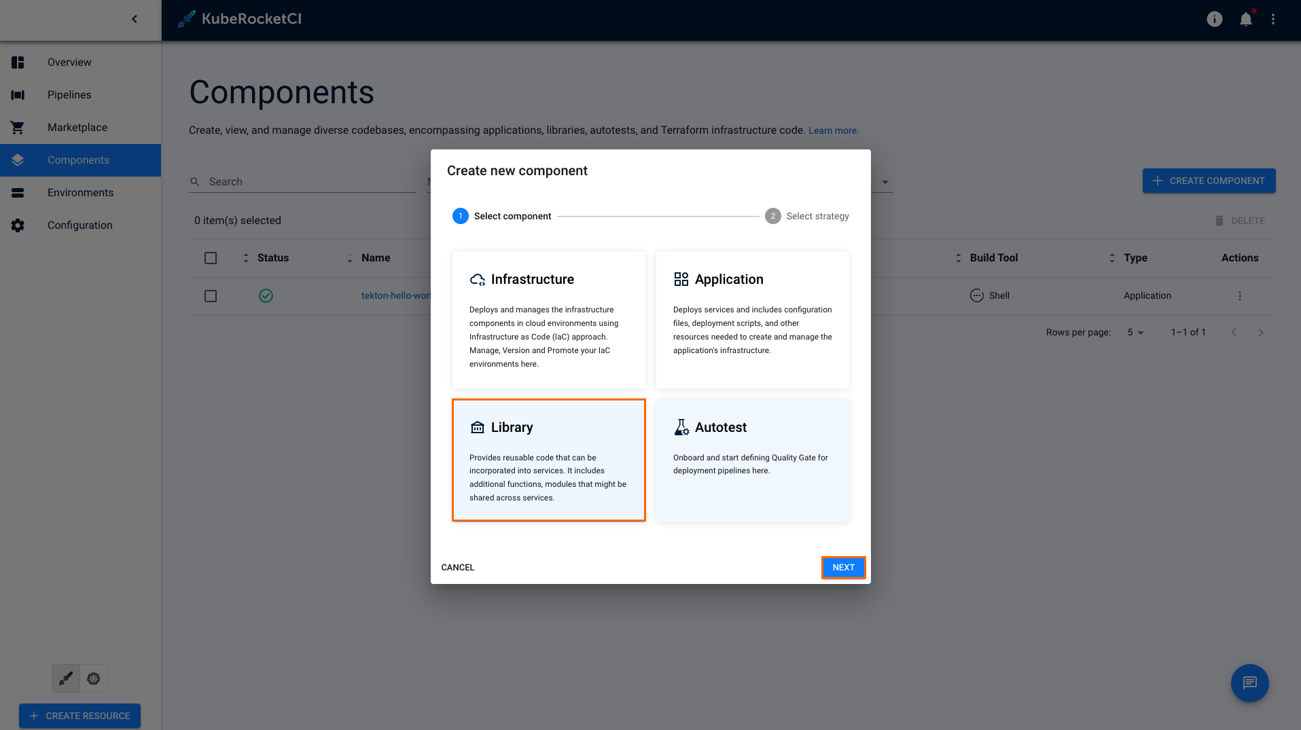This screenshot has height=730, width=1301.
Task: Open the top bar kebab menu
Action: coord(1273,19)
